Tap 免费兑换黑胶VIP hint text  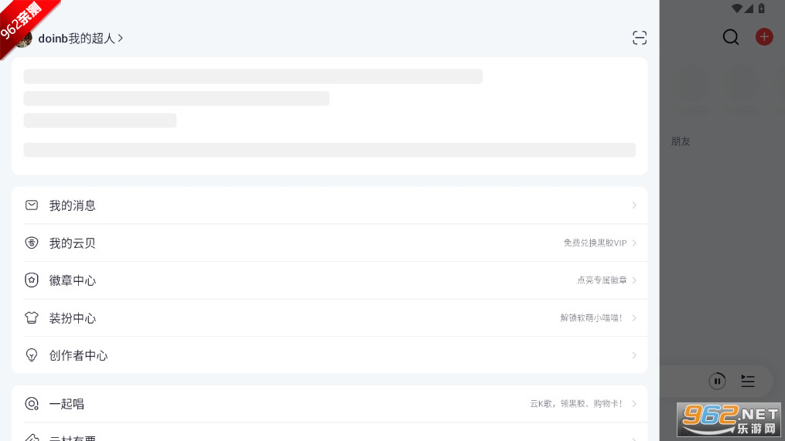[596, 243]
